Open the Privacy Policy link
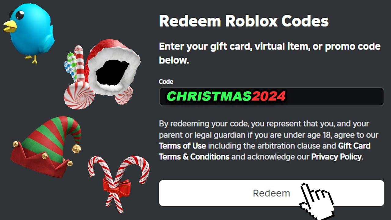The image size is (391, 220). 336,157
